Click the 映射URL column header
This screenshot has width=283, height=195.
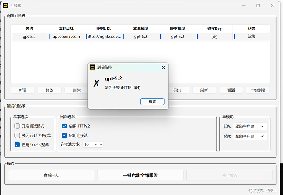pyautogui.click(x=104, y=28)
